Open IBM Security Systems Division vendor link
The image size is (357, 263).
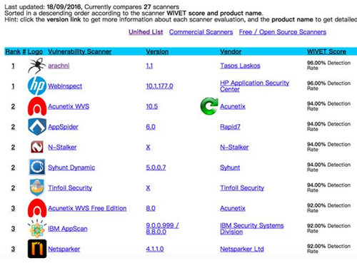(252, 229)
